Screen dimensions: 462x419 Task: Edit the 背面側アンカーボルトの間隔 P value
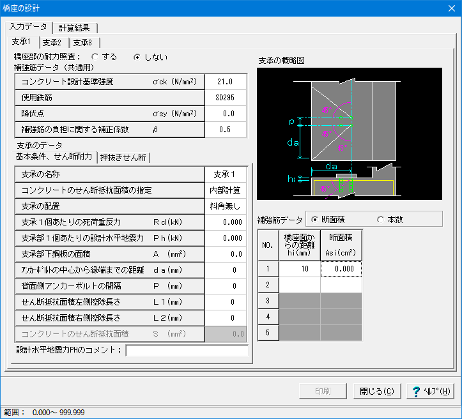coord(226,286)
